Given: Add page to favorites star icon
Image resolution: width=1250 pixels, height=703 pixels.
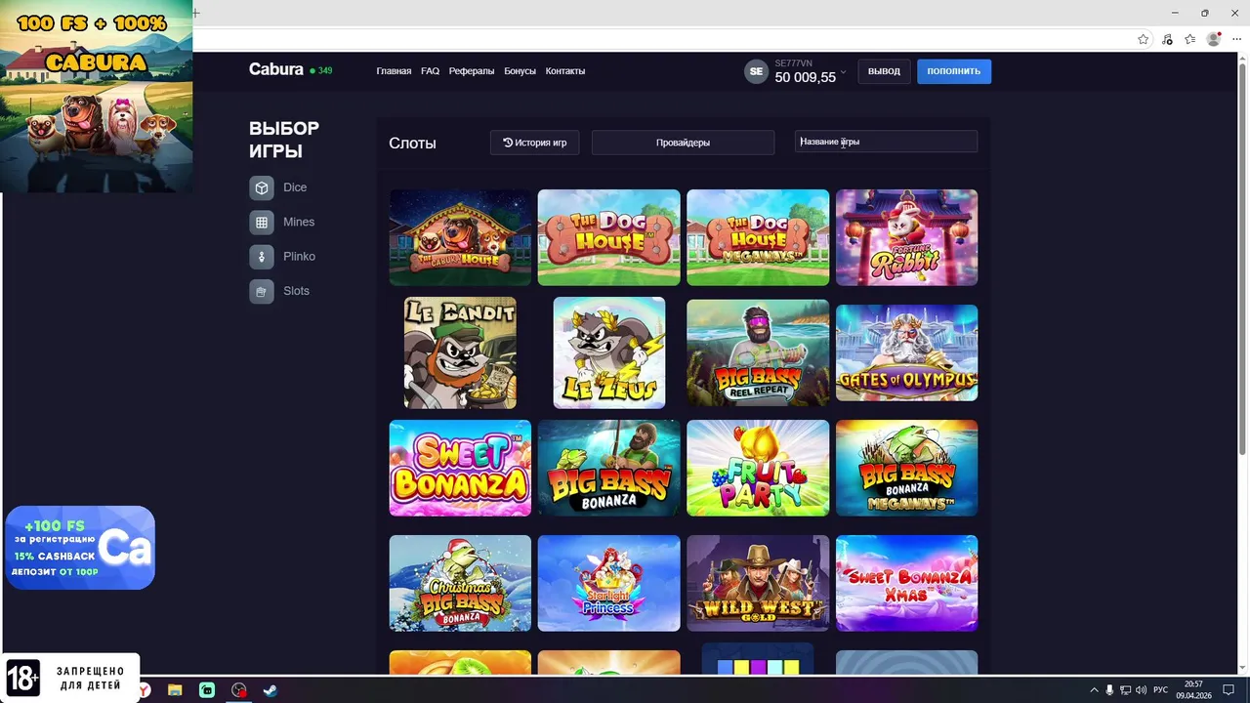Looking at the screenshot, I should (1144, 39).
